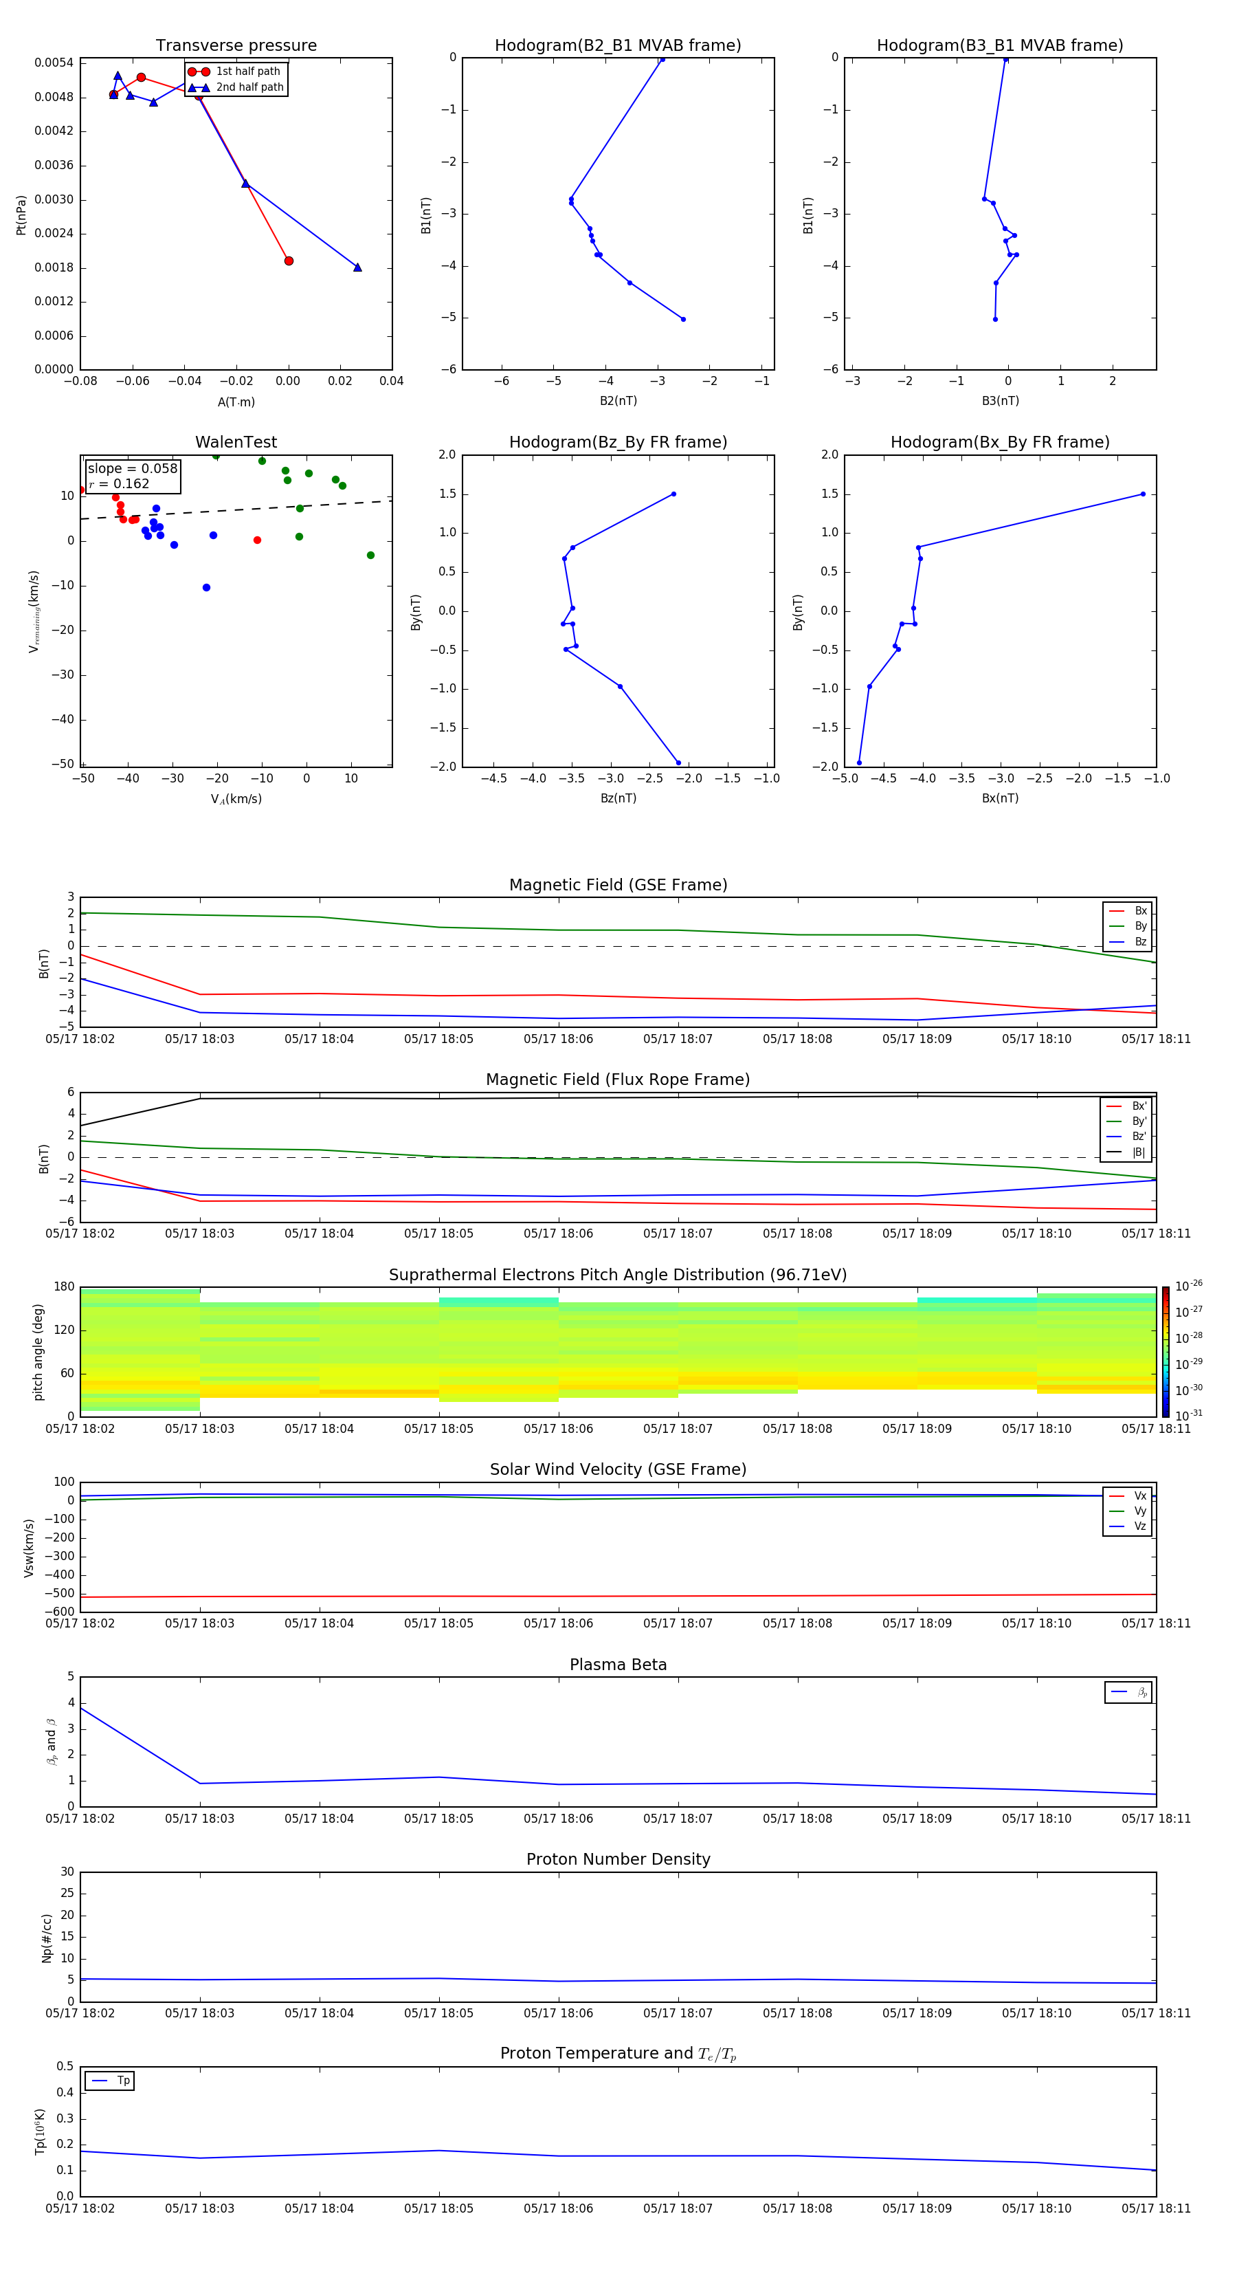Click the βp legend in Plasma Beta plot
This screenshot has height=2269, width=1237.
point(1128,1692)
